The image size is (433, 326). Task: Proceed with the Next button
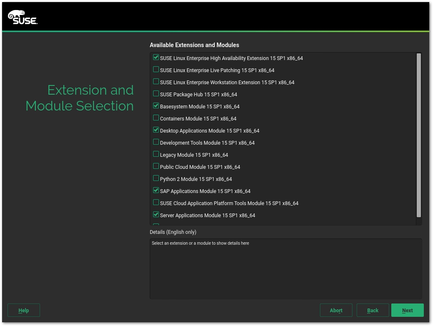(407, 310)
